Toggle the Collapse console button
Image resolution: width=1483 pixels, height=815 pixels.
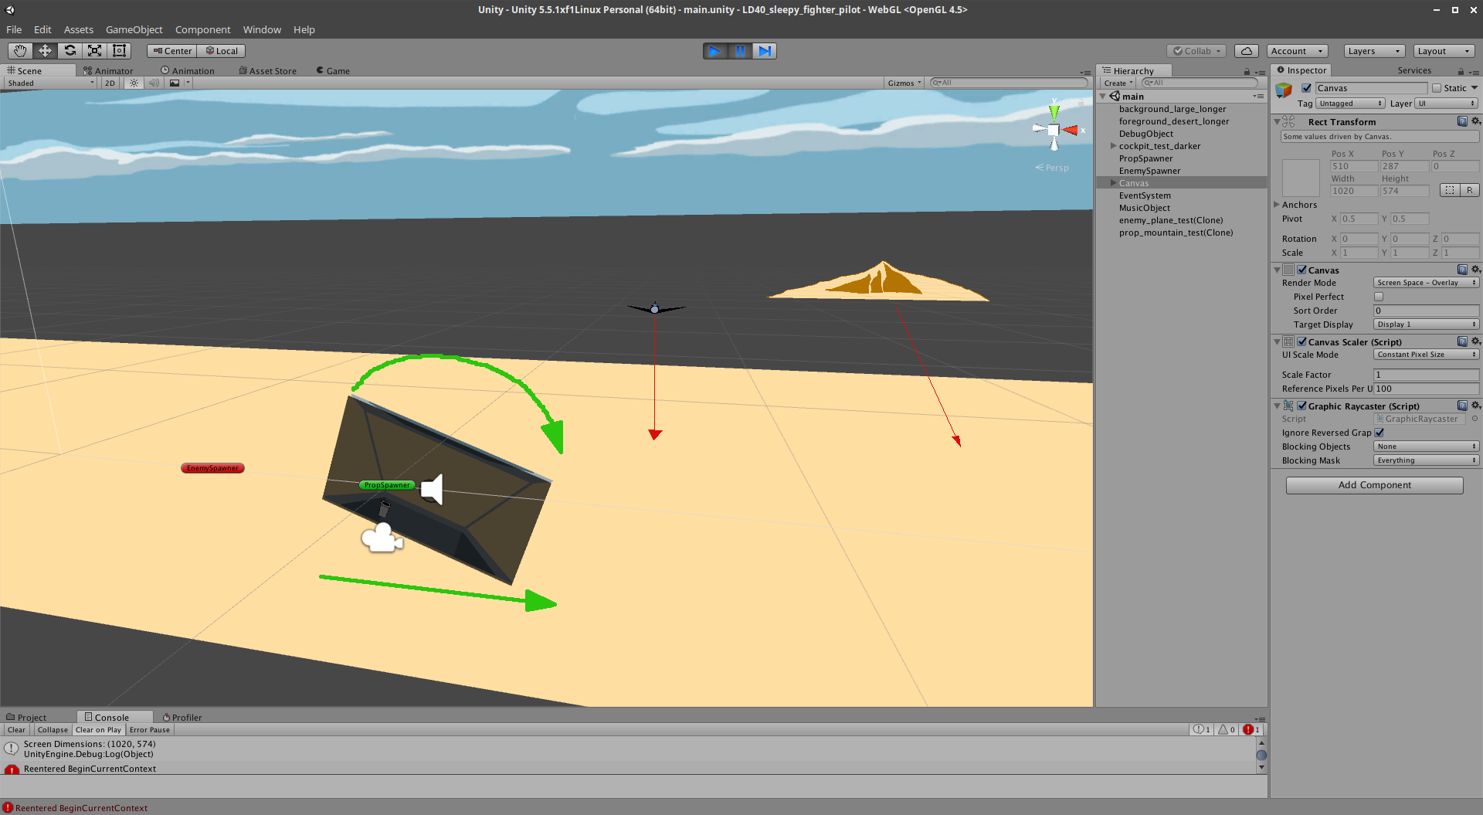tap(53, 729)
